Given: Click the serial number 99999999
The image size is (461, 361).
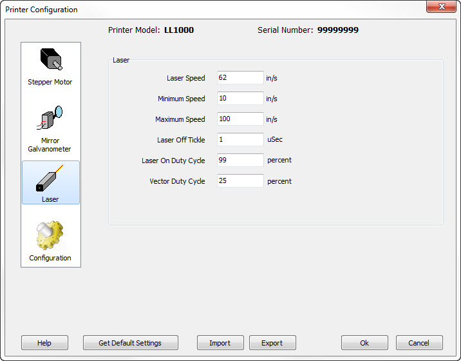Looking at the screenshot, I should pyautogui.click(x=338, y=30).
